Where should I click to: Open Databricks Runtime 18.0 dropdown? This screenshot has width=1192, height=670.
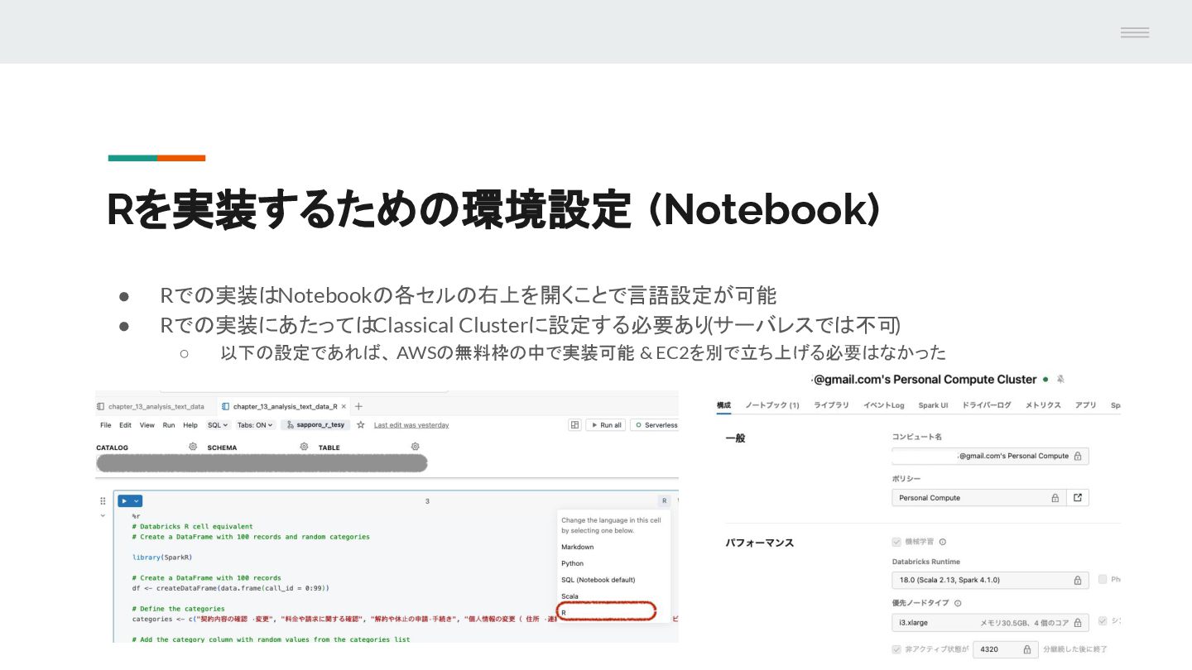(x=990, y=580)
